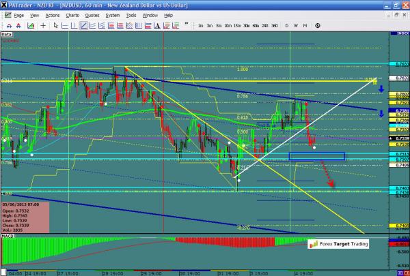Viewport: 410px width, 276px height.
Task: Click the 'INDEX' label on price axis
Action: click(x=400, y=33)
